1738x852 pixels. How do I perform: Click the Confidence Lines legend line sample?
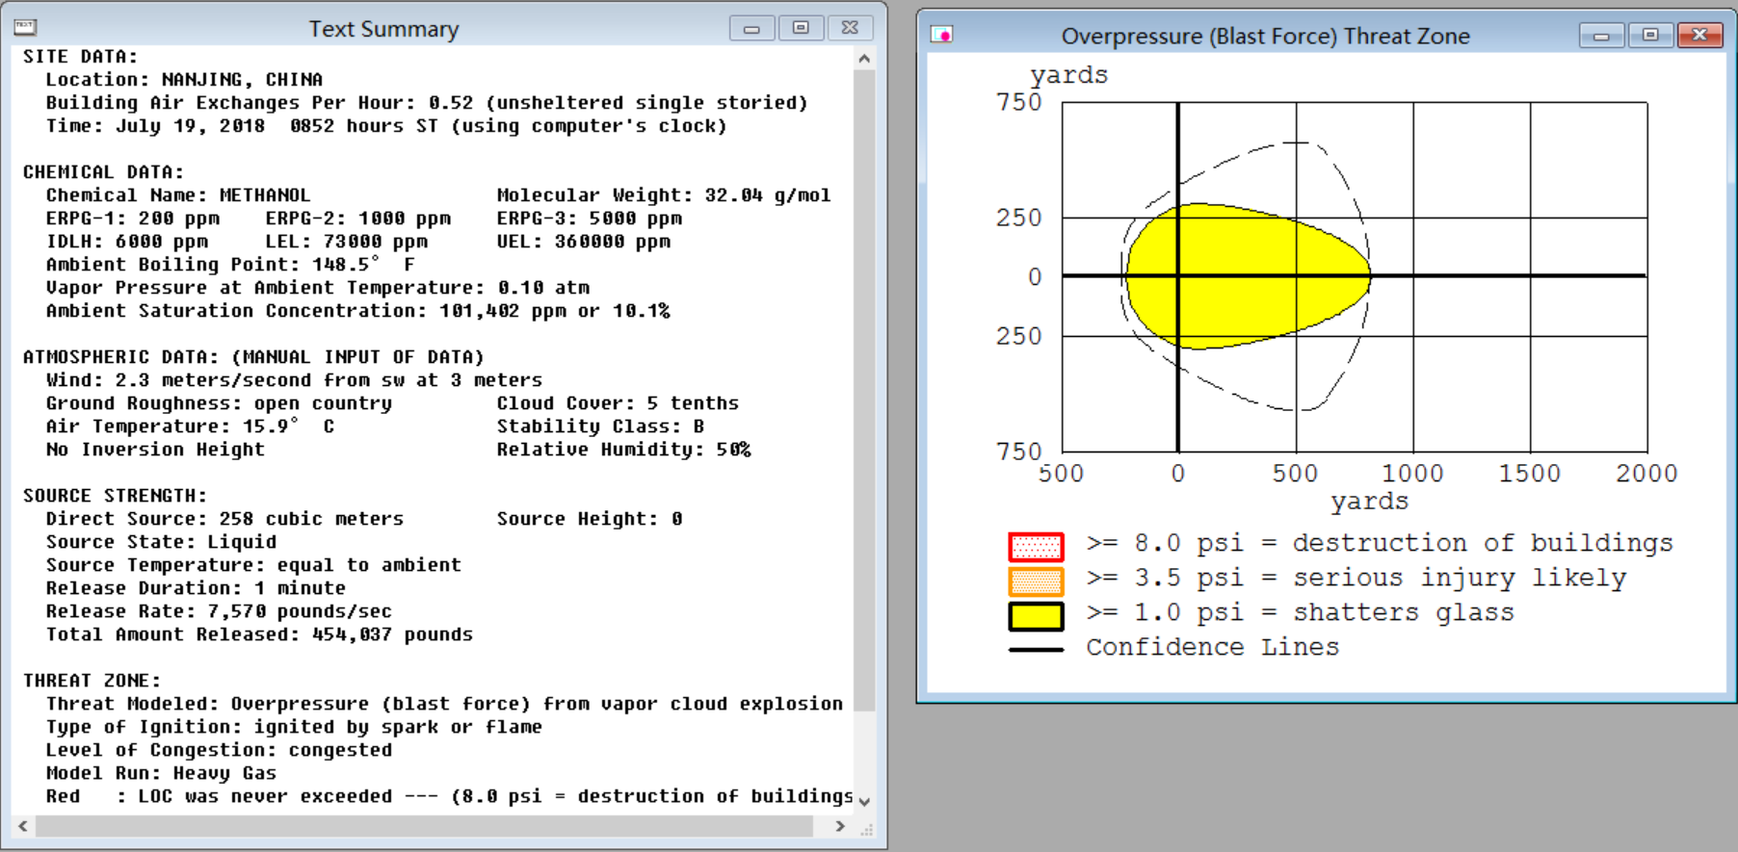[x=1036, y=650]
